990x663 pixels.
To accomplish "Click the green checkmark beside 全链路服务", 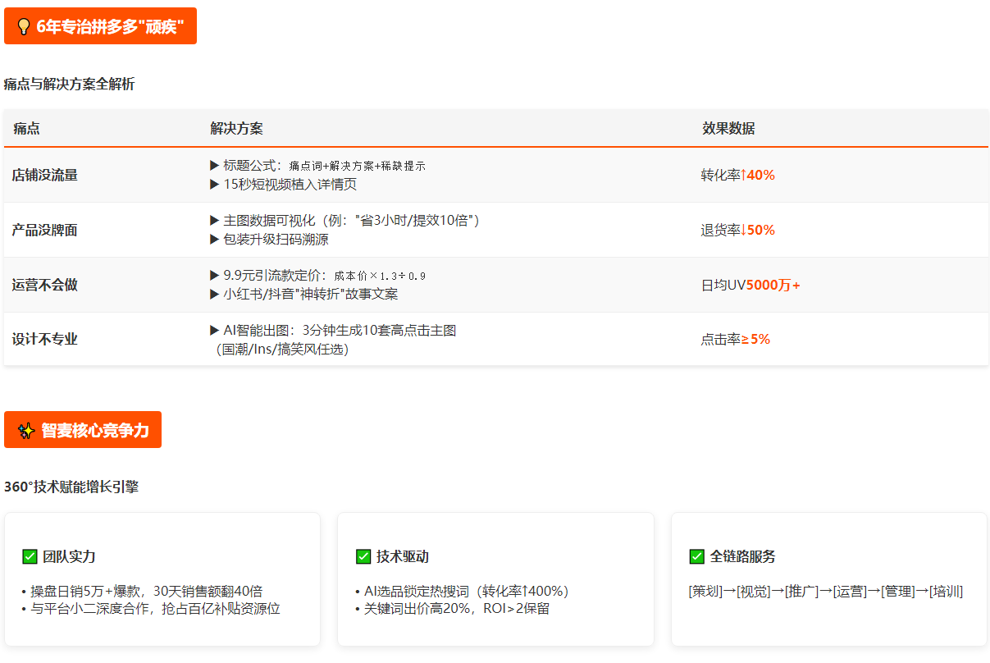I will click(696, 557).
